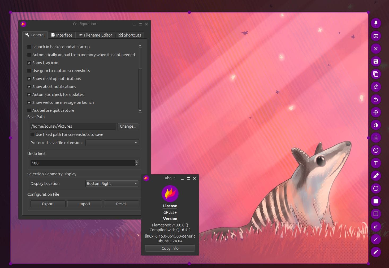Change Display Location from Bottom Right
The width and height of the screenshot is (389, 268).
[112, 183]
